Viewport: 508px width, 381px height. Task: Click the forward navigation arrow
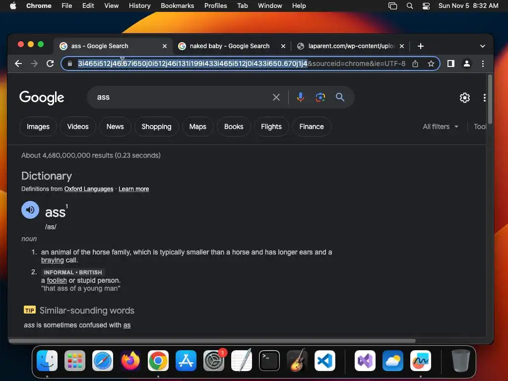pos(34,63)
